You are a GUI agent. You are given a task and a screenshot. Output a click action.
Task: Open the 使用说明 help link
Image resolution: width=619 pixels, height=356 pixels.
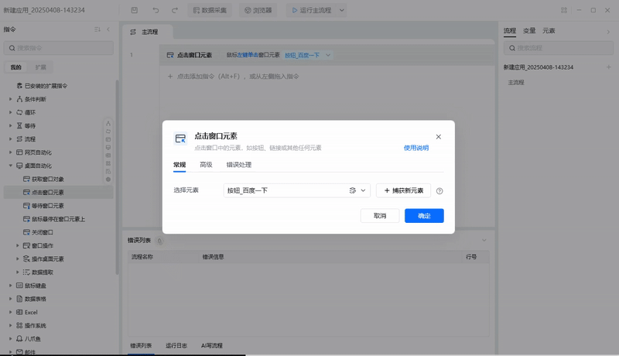[416, 148]
